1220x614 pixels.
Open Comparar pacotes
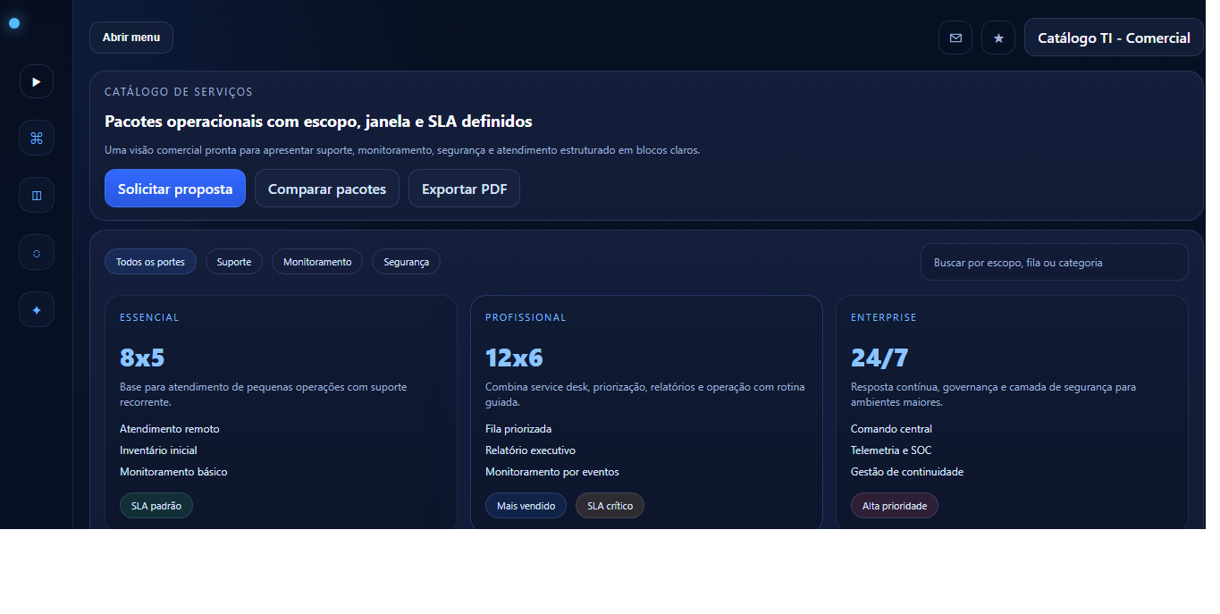pyautogui.click(x=326, y=188)
